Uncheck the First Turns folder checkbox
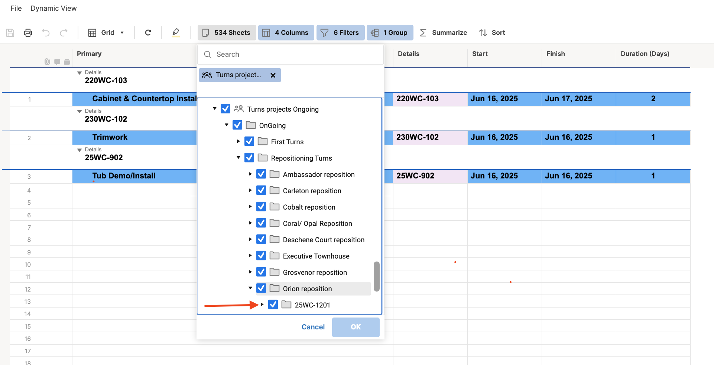The height and width of the screenshot is (365, 714). click(249, 141)
